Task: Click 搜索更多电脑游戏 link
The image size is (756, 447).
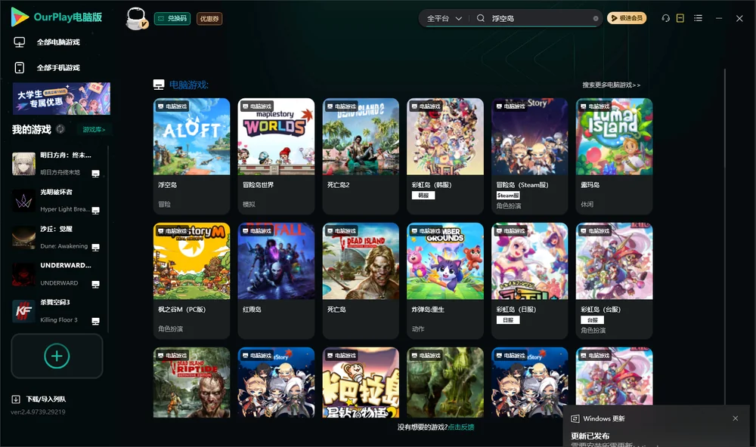Action: pos(611,85)
